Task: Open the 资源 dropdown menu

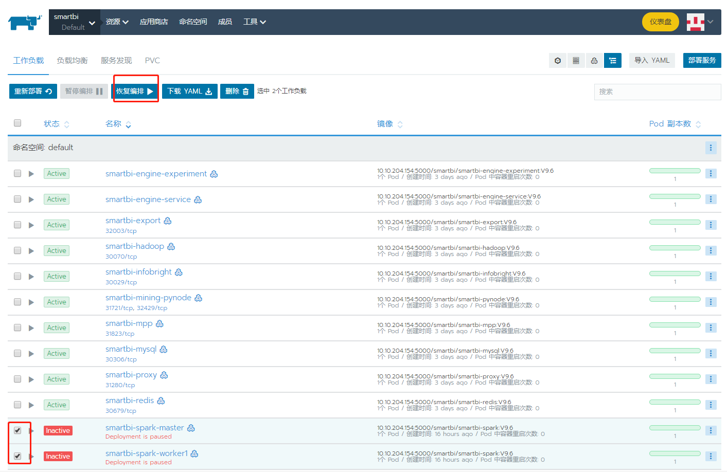Action: [117, 22]
